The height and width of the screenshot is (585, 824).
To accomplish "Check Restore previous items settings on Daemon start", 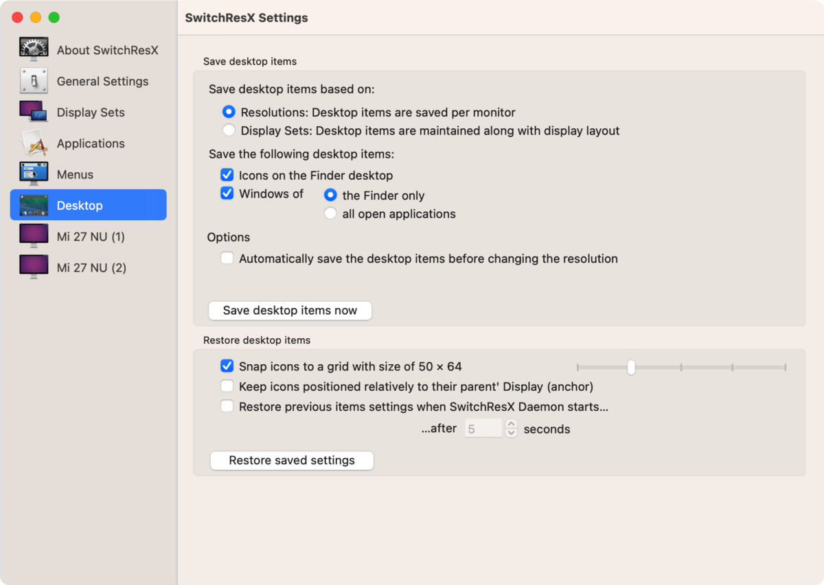I will pyautogui.click(x=227, y=407).
